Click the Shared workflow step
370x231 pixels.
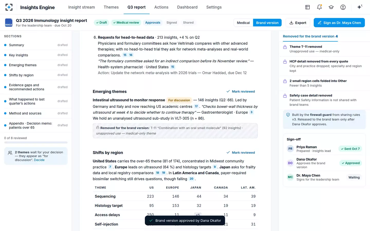point(188,23)
